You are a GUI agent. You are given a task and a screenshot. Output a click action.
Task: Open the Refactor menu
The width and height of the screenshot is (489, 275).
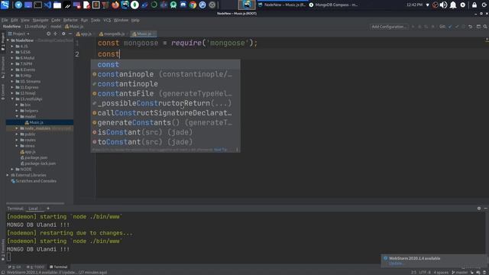pos(70,20)
